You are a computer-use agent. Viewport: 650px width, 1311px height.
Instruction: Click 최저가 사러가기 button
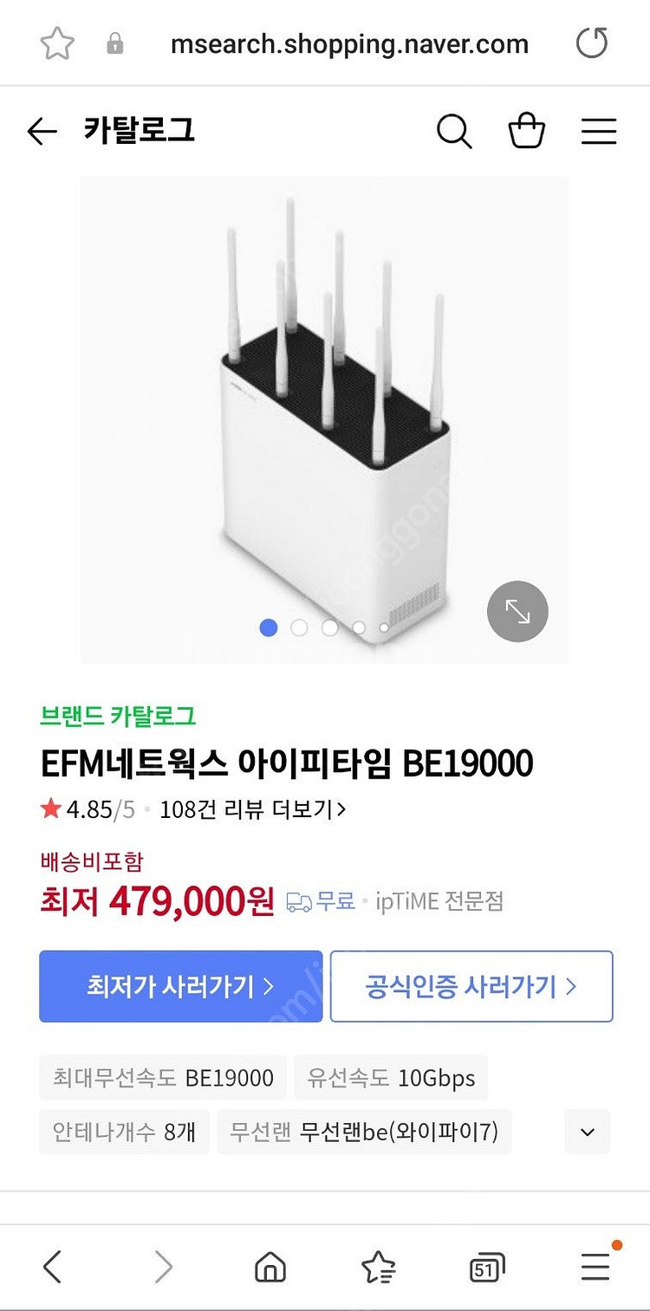click(180, 986)
